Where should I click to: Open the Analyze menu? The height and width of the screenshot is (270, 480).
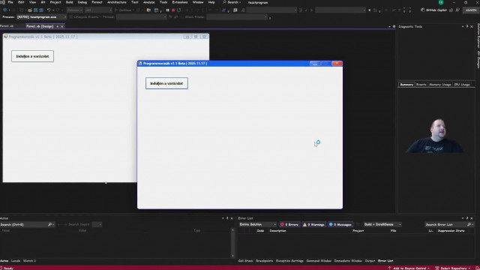[x=148, y=2]
